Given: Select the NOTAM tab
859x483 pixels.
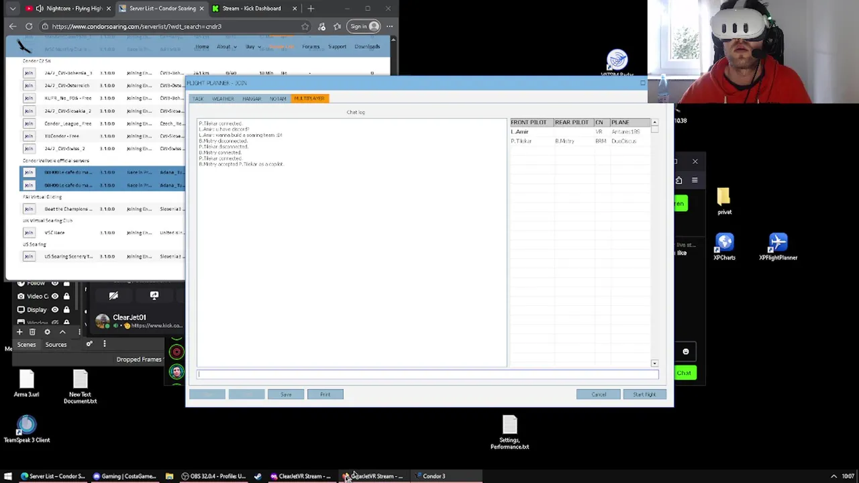Looking at the screenshot, I should coord(278,99).
